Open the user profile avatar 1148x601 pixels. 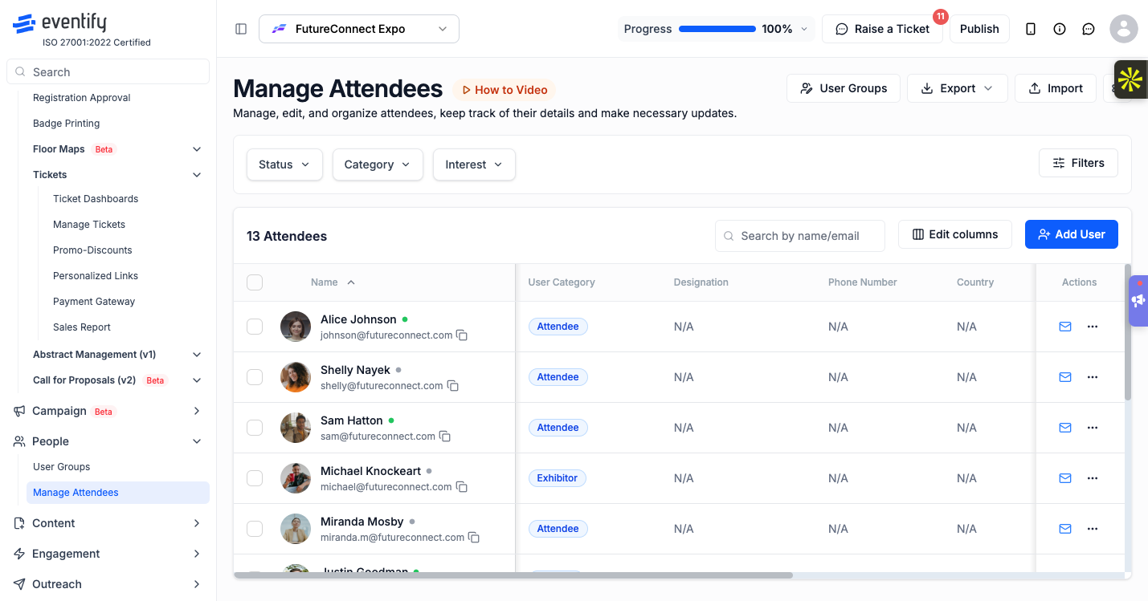tap(1124, 29)
